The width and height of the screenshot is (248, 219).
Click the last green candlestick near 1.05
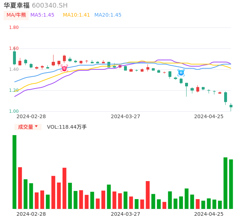tap(231, 106)
